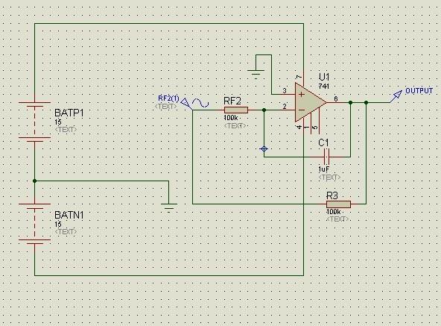Click the R3 resistor body
The height and width of the screenshot is (326, 441).
pos(338,204)
